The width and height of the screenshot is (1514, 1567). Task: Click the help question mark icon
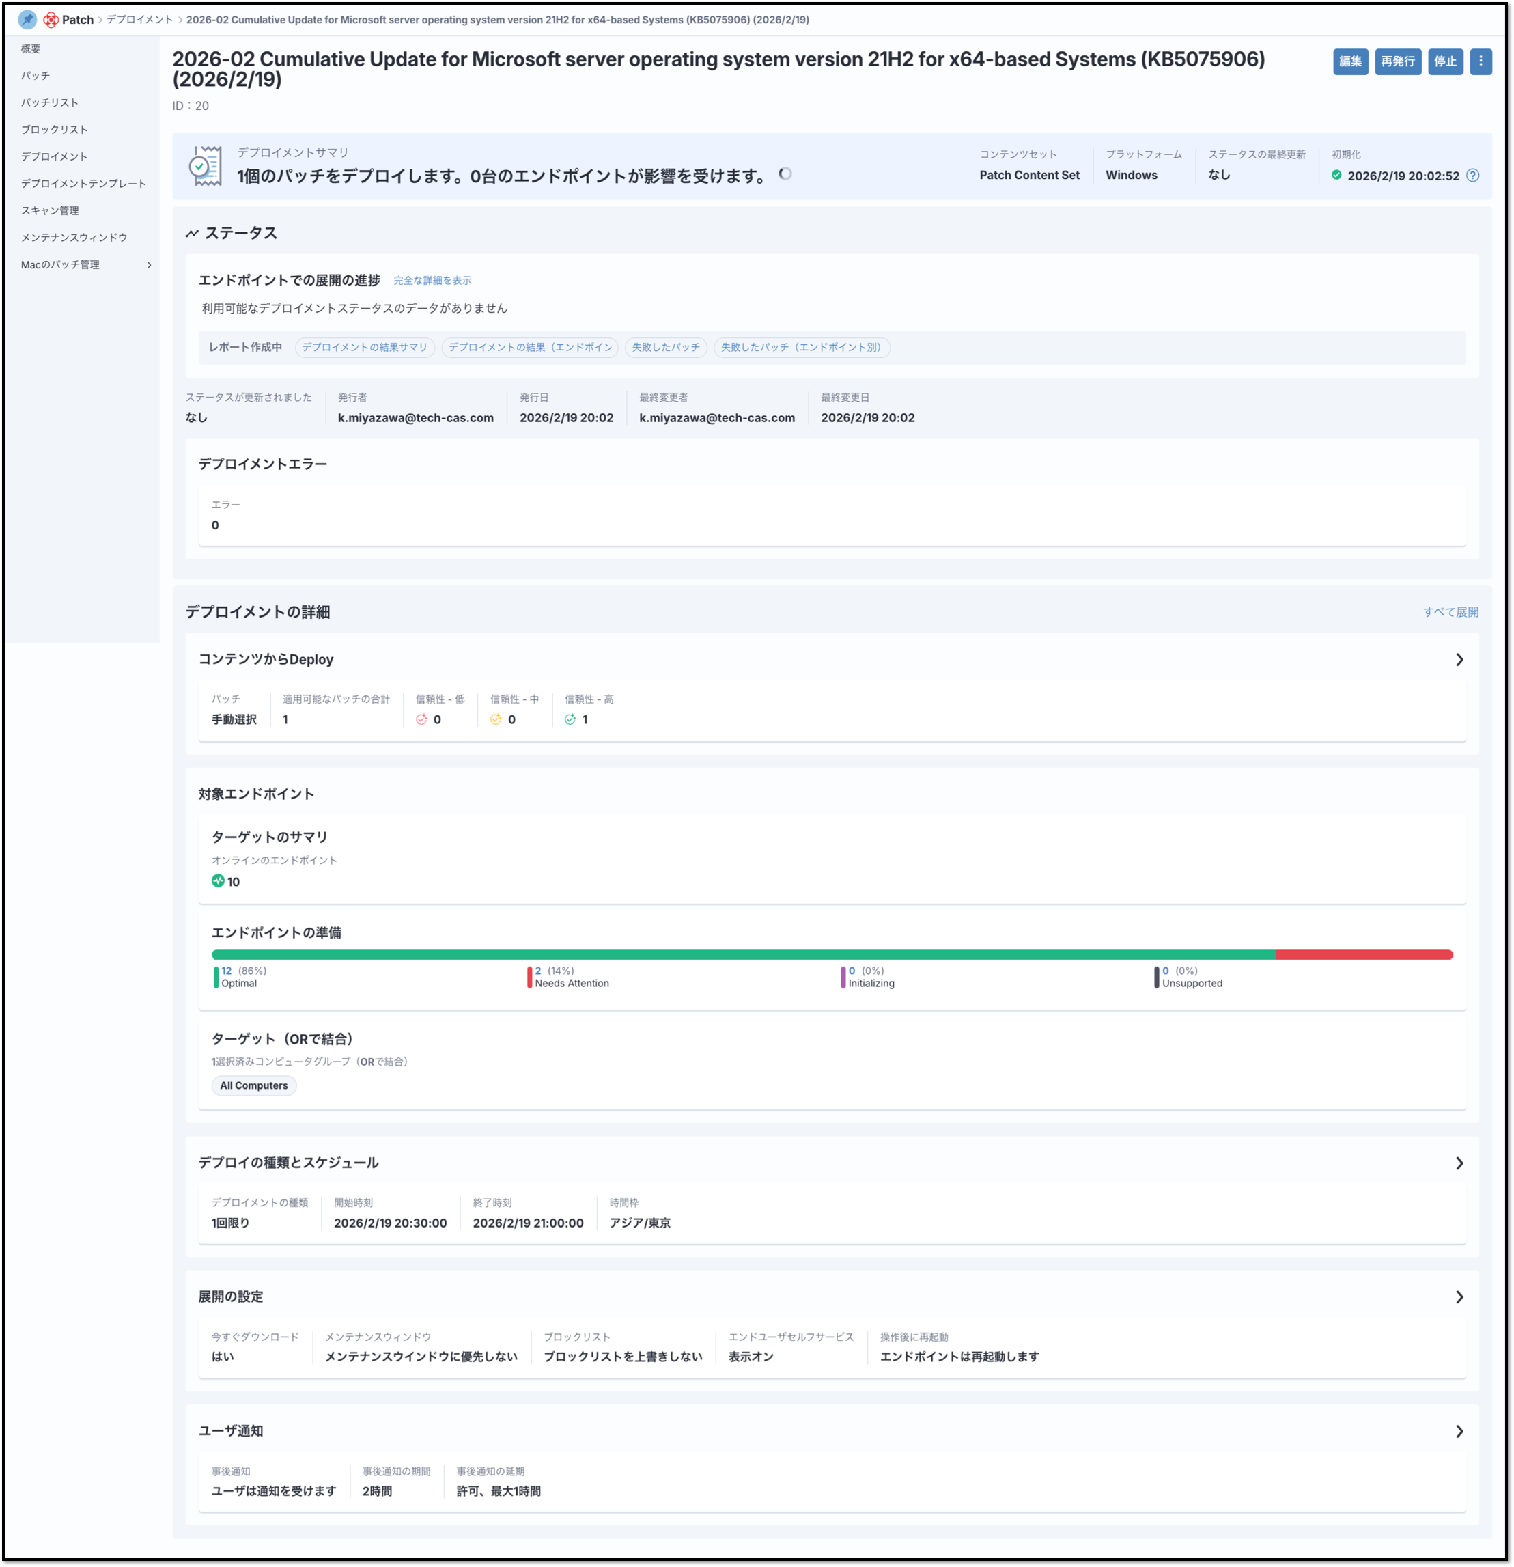pos(1472,175)
